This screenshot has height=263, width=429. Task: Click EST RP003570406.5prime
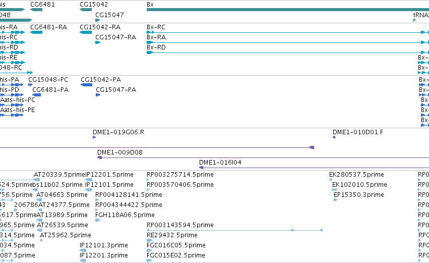(180, 185)
